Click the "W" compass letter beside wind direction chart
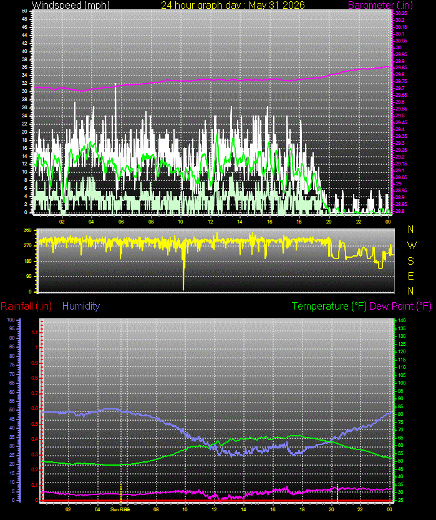 pos(412,245)
